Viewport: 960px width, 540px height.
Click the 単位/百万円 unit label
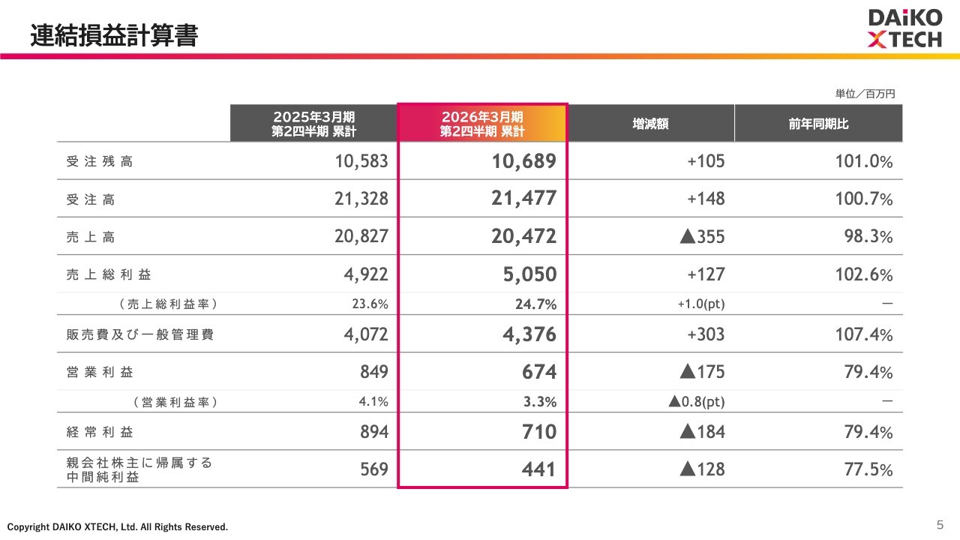(x=865, y=94)
